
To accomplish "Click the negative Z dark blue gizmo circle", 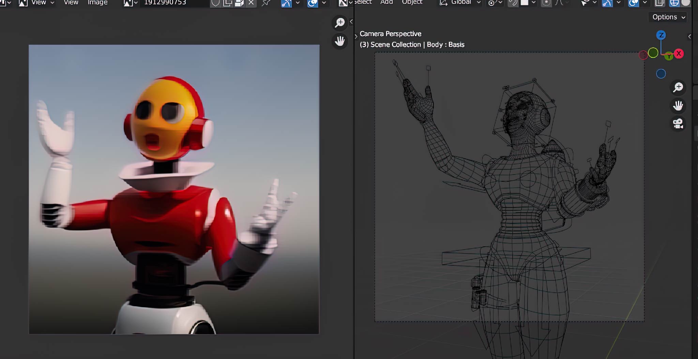I will pyautogui.click(x=661, y=74).
